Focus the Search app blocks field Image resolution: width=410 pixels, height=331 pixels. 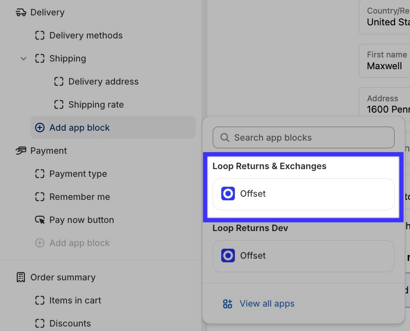tap(308, 137)
